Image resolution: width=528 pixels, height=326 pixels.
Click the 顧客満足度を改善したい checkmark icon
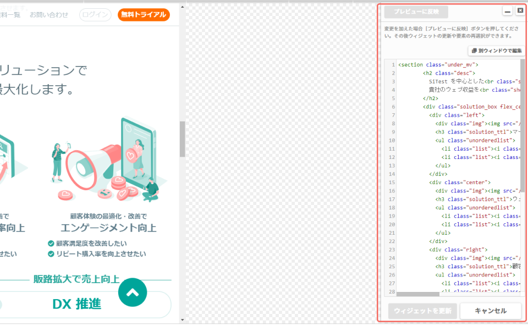[51, 243]
